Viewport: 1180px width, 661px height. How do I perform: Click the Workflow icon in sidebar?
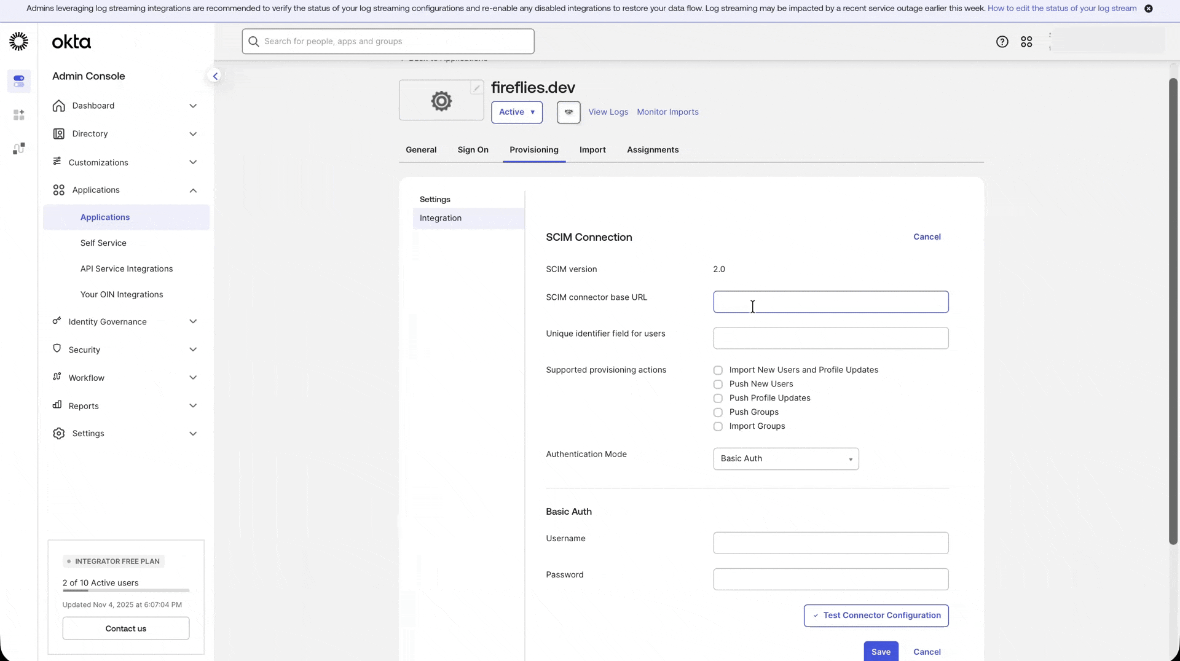57,377
